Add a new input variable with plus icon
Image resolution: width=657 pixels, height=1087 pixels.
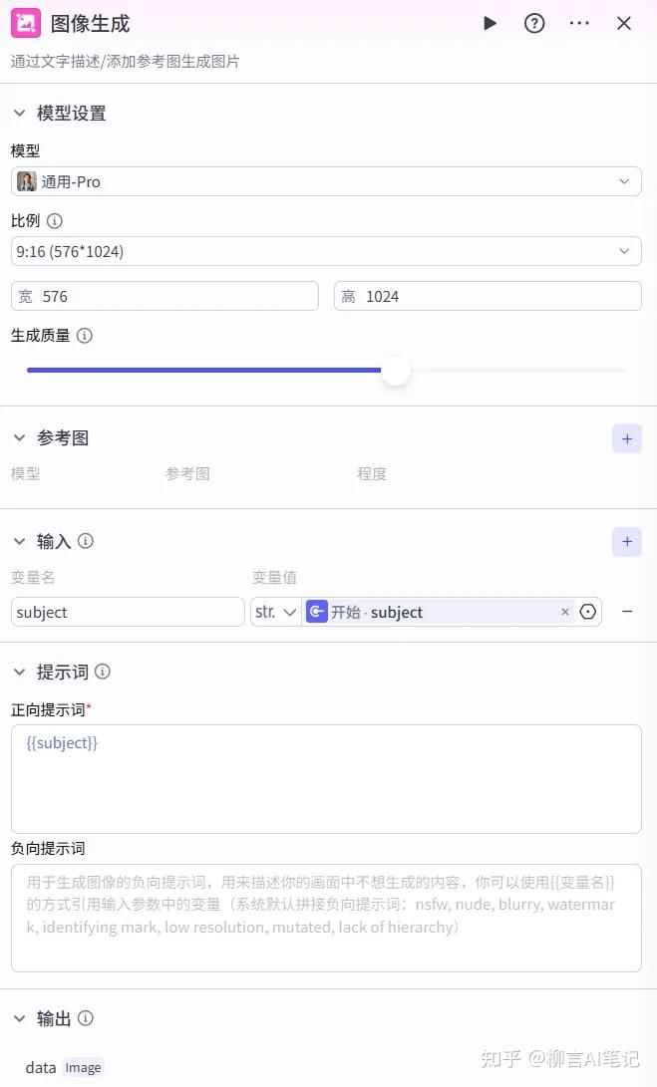627,542
